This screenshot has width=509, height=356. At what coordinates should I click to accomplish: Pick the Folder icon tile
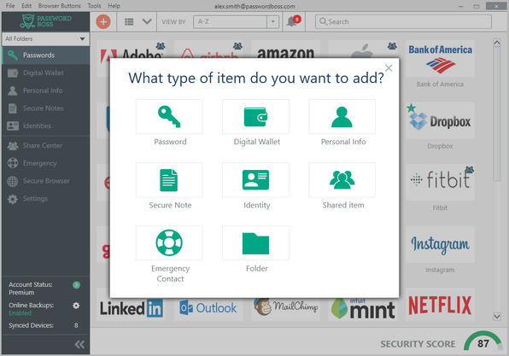pos(255,242)
